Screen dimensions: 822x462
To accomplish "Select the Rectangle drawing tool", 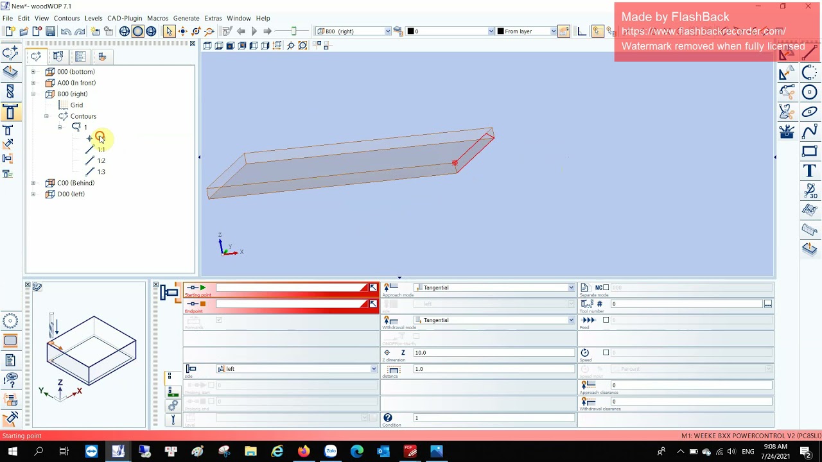I will point(810,151).
